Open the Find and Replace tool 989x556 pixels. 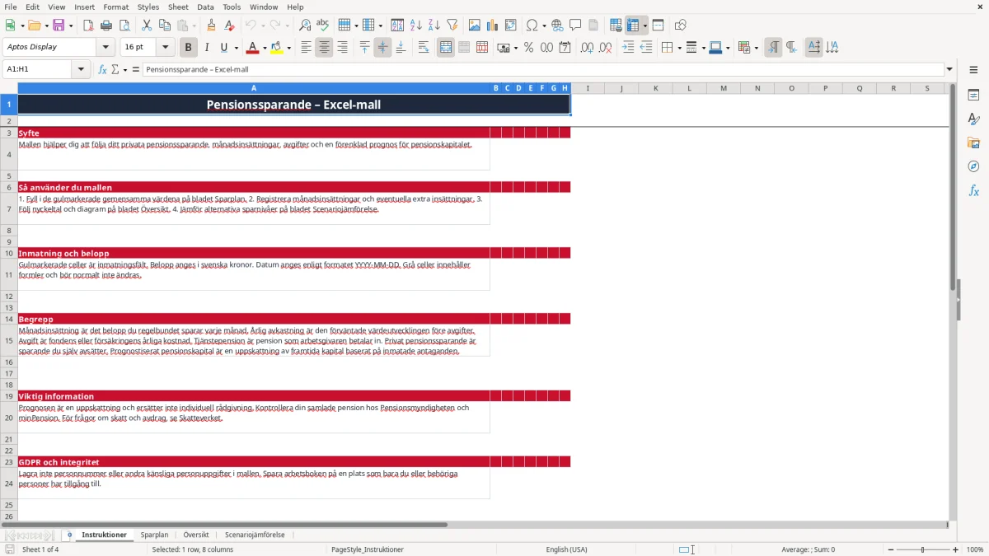(305, 26)
